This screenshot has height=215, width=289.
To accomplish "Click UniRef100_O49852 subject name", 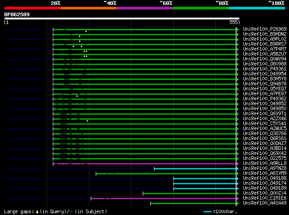I will pyautogui.click(x=265, y=104).
